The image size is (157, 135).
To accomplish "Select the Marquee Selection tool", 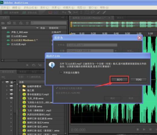I will click(87, 12).
